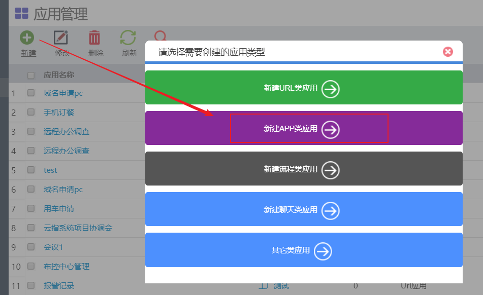Click arrow icon on 新建流程类应用
The width and height of the screenshot is (483, 295).
331,170
